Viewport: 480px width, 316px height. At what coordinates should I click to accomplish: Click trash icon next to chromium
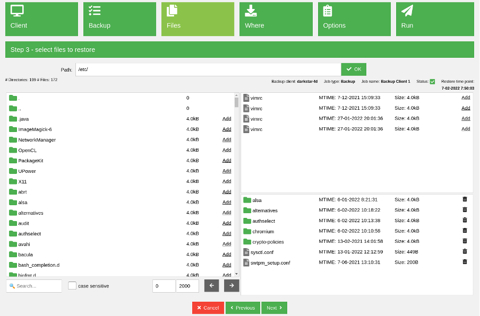[465, 231]
